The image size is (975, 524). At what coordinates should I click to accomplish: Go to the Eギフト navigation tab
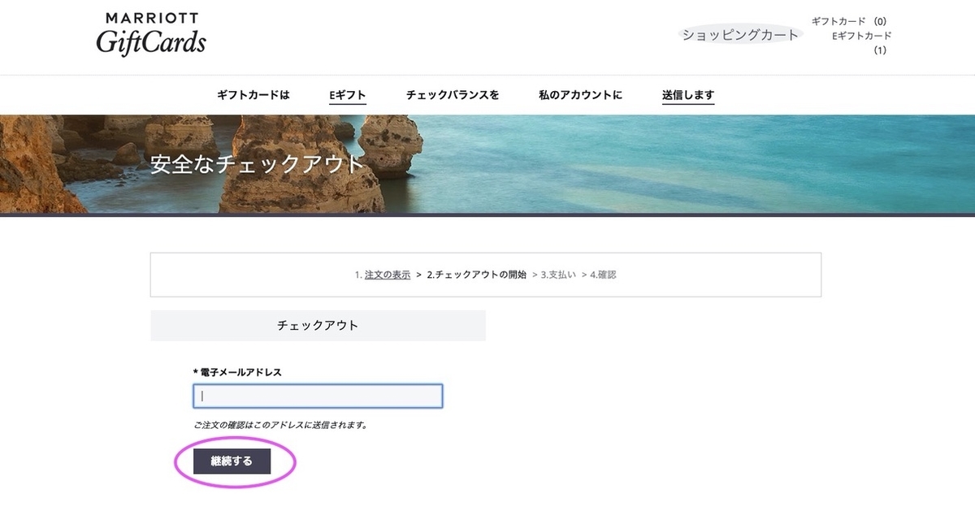[x=348, y=95]
